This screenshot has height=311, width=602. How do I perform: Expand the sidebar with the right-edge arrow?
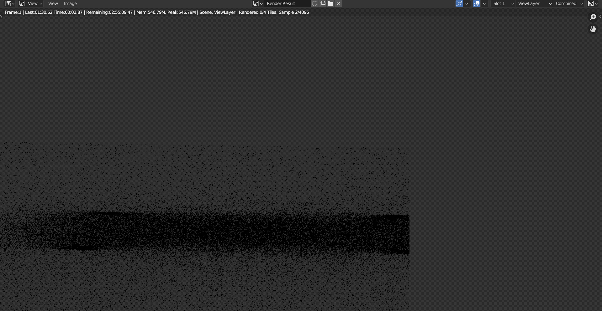(x=600, y=17)
